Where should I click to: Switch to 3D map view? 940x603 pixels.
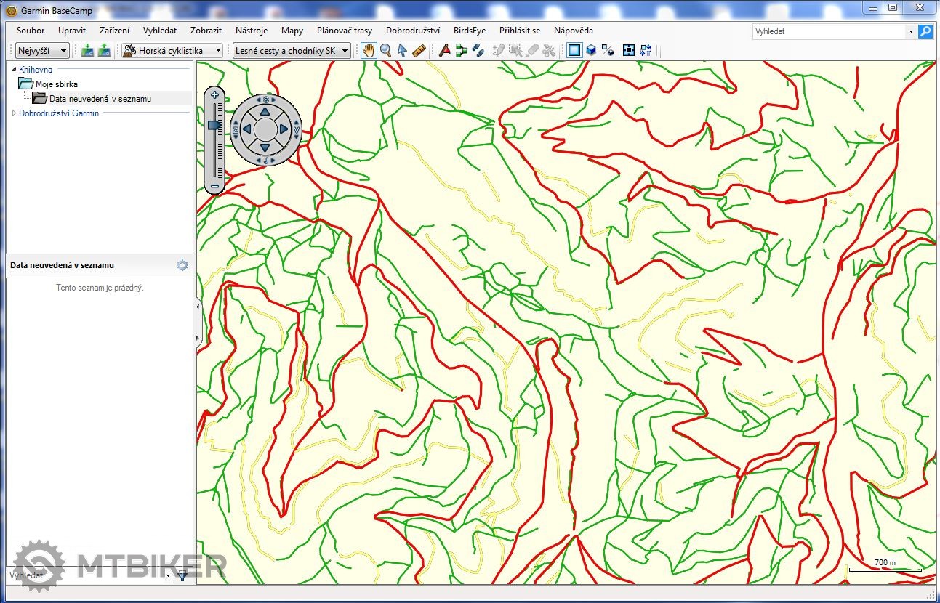pos(591,51)
